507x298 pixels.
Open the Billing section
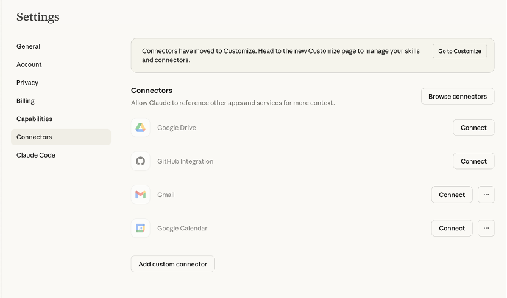point(26,101)
